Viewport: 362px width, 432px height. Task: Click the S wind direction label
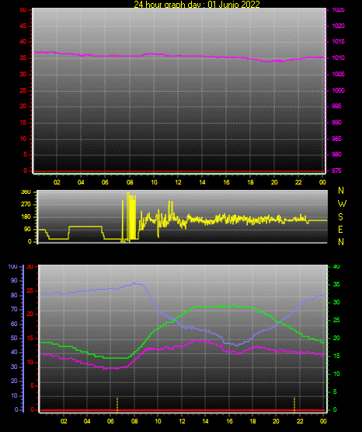coord(340,217)
